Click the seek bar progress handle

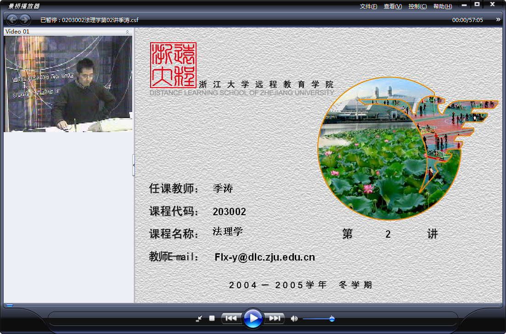10,305
